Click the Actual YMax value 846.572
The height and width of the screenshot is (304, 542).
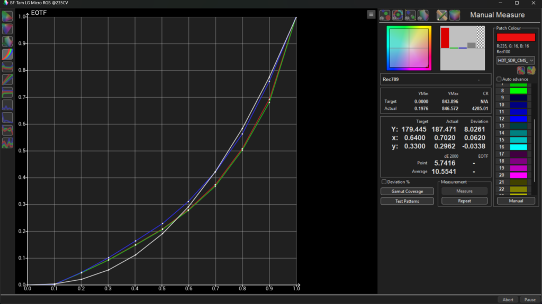click(450, 109)
